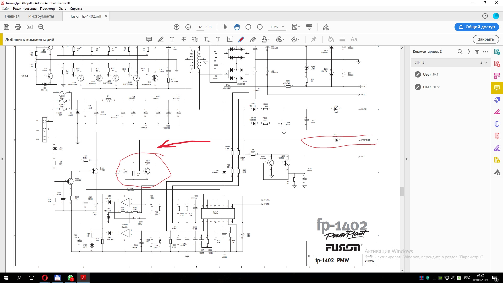Open Opera browser from taskbar

[x=45, y=278]
